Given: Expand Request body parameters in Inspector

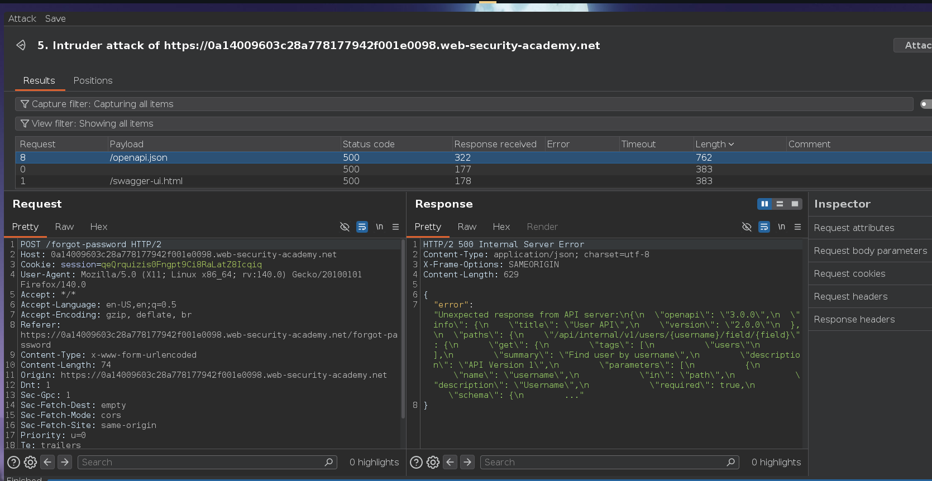Looking at the screenshot, I should point(870,251).
